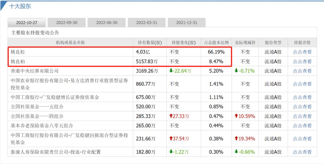This screenshot has height=164, width=324.
Task: Click the 持股变化(股) column header
Action: point(184,43)
